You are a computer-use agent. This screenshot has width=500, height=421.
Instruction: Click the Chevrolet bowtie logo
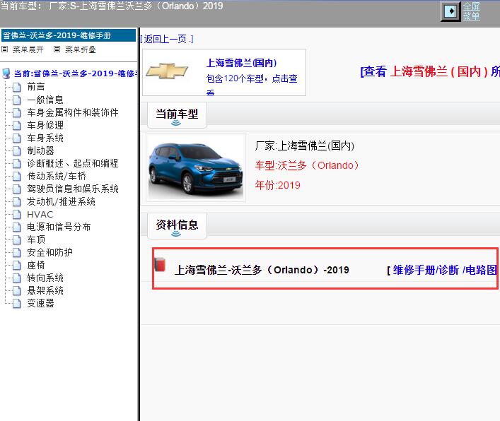[x=167, y=71]
